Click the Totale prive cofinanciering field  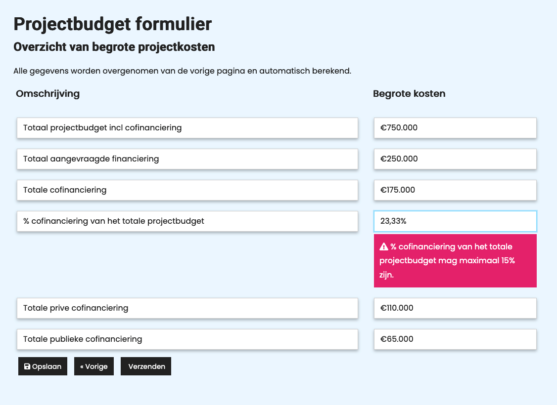(x=187, y=308)
